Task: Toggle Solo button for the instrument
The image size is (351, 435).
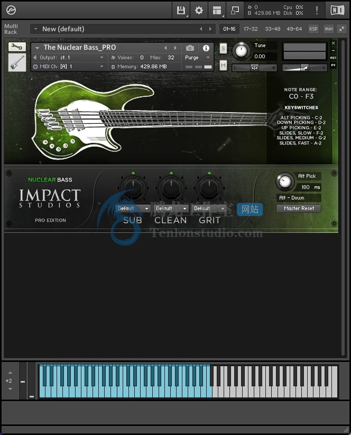Action: (223, 49)
